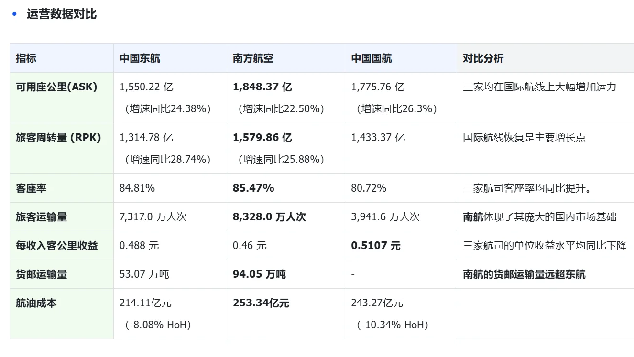Click the blue bullet before 运营数据对比
The width and height of the screenshot is (634, 357).
coord(14,14)
